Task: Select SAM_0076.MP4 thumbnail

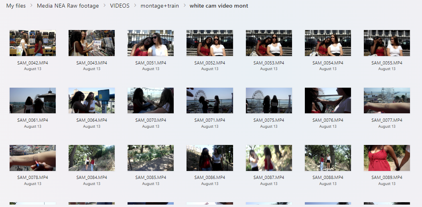Action: point(328,100)
